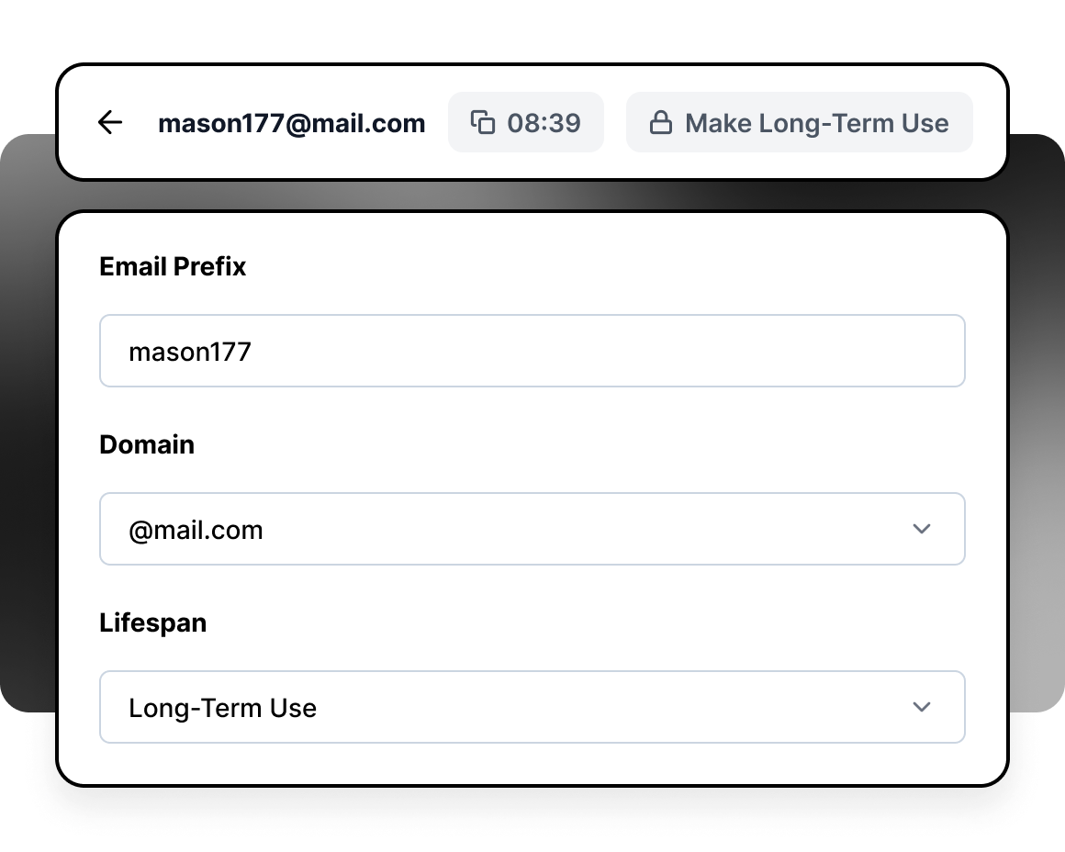
Task: Open the Lifespan dropdown
Action: point(532,707)
